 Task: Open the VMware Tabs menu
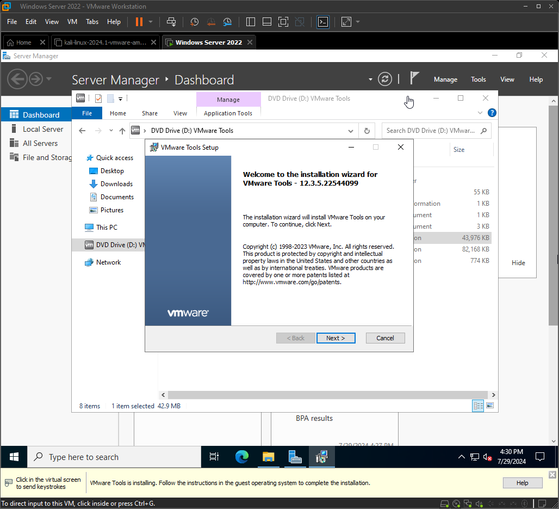pyautogui.click(x=92, y=22)
